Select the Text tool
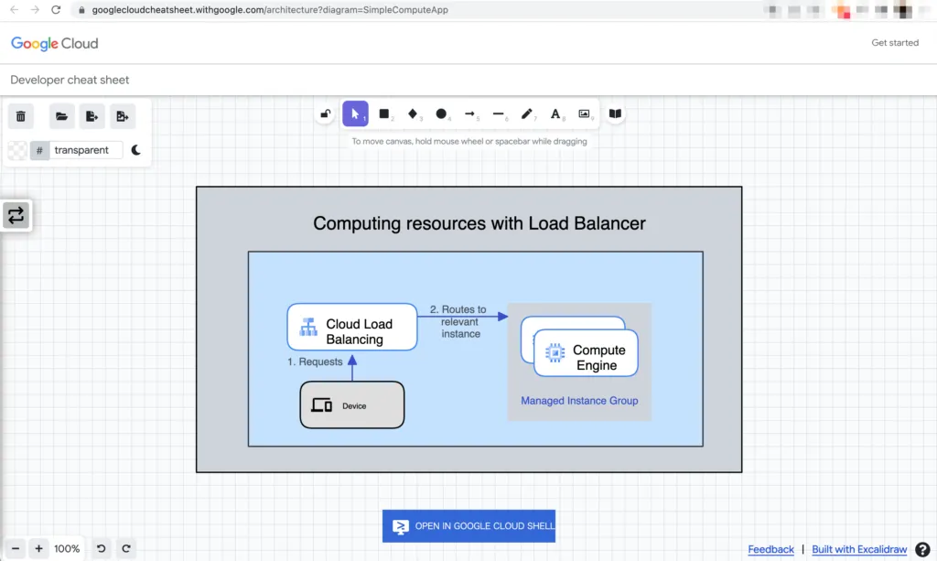 [555, 113]
